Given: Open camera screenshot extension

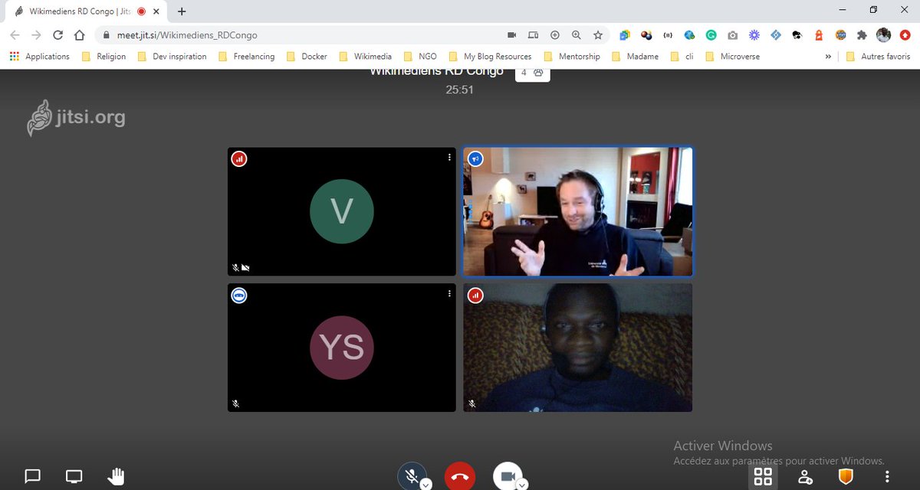Looking at the screenshot, I should click(x=733, y=35).
